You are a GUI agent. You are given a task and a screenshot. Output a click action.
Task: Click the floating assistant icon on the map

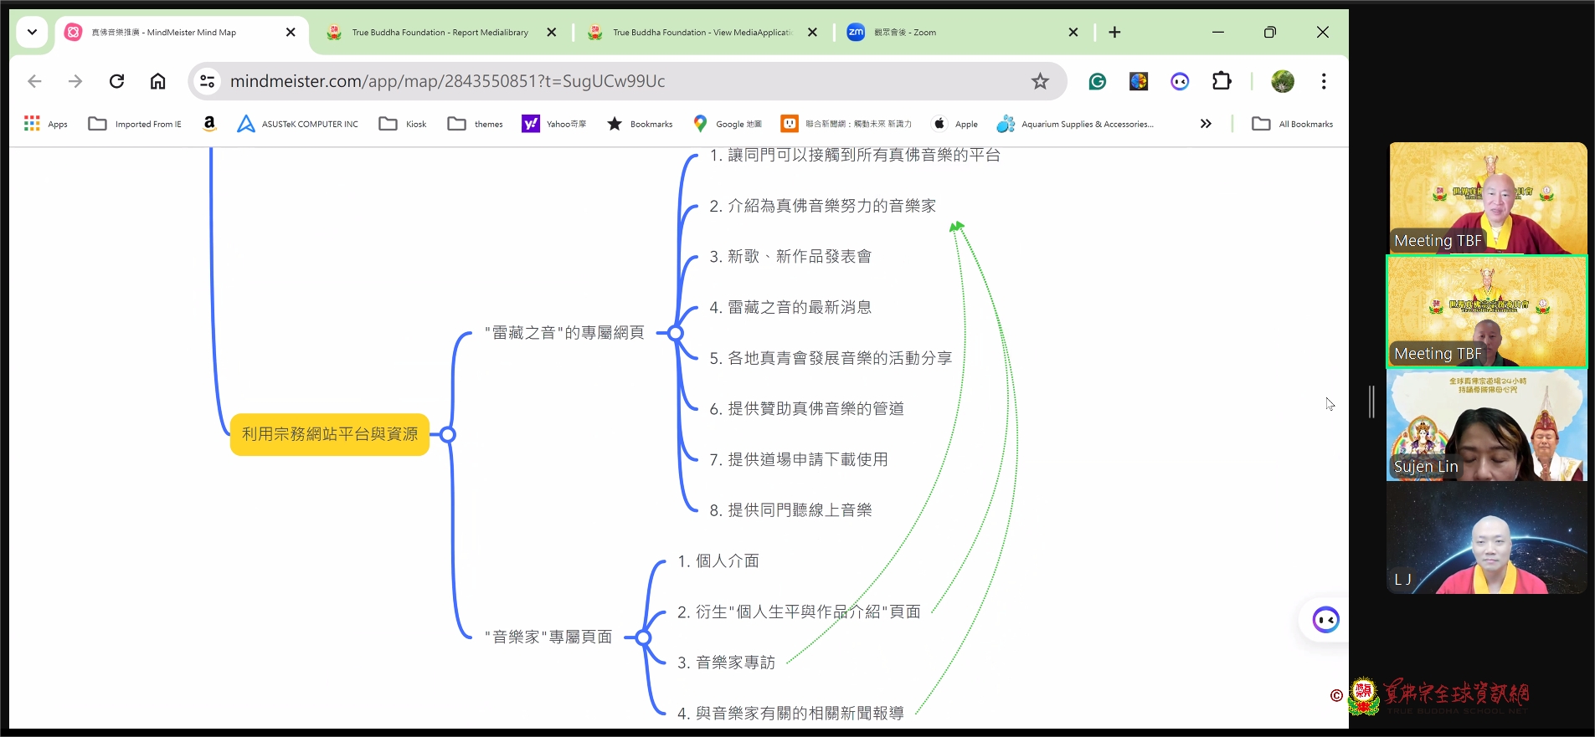(x=1325, y=620)
